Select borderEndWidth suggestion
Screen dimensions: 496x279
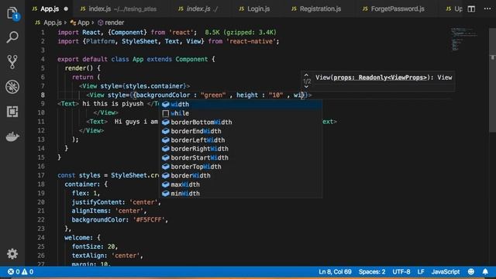[240, 131]
